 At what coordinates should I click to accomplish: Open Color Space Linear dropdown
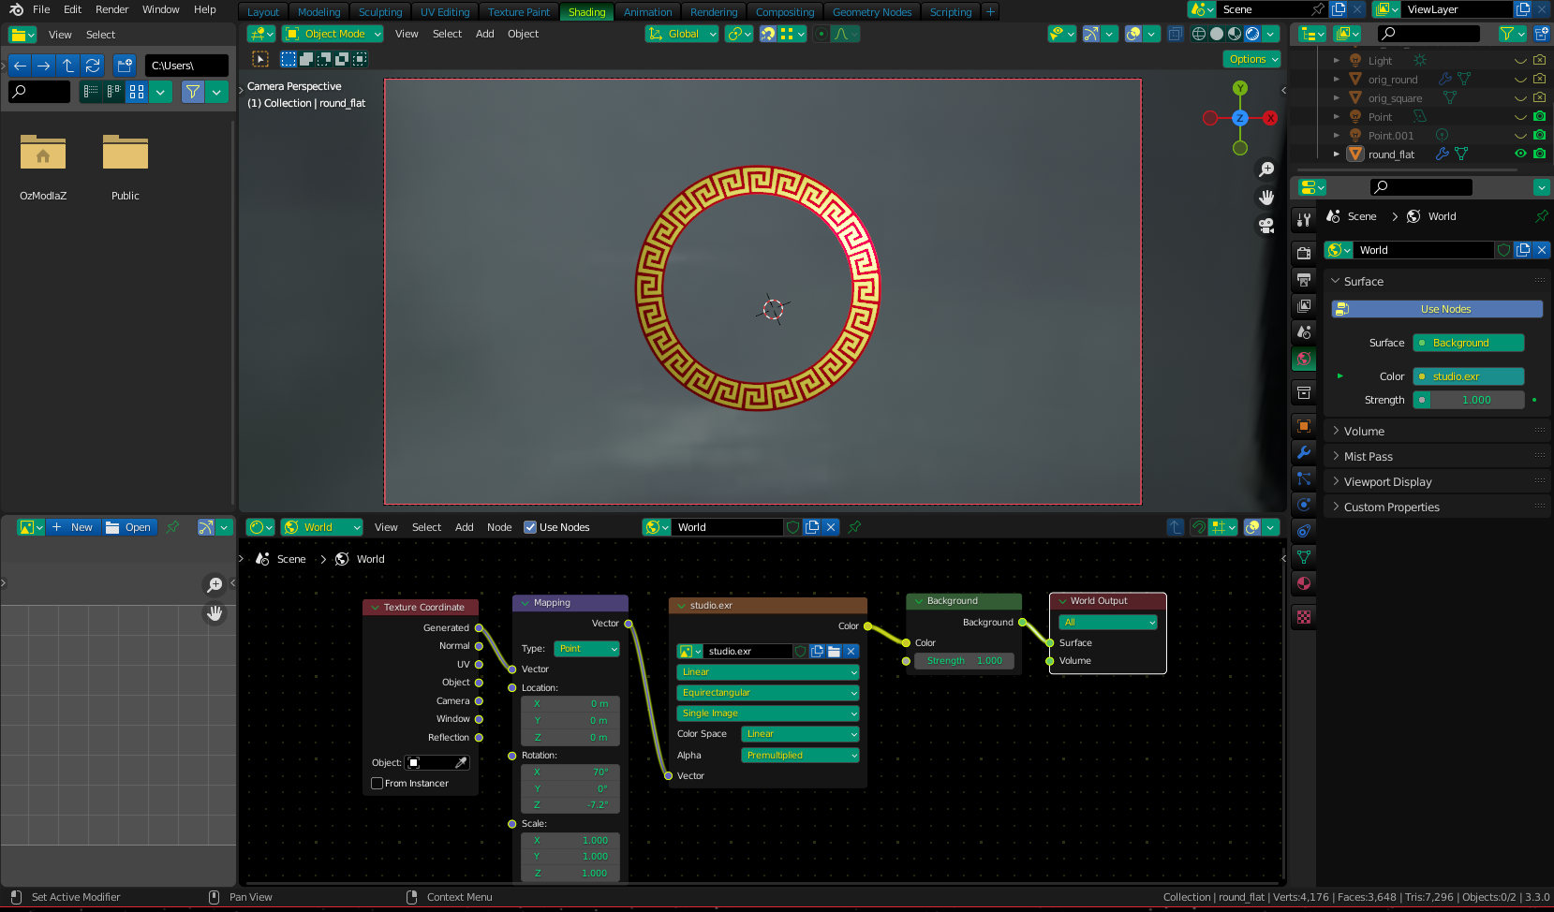800,734
